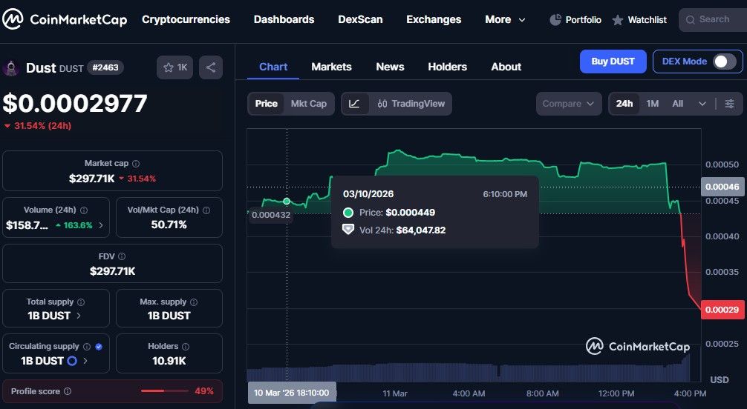Image resolution: width=747 pixels, height=409 pixels.
Task: Click the 0.00046 crosshair price label
Action: tap(722, 187)
